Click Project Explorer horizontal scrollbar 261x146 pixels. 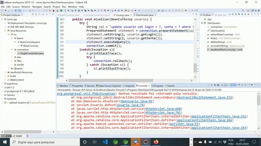(23, 132)
